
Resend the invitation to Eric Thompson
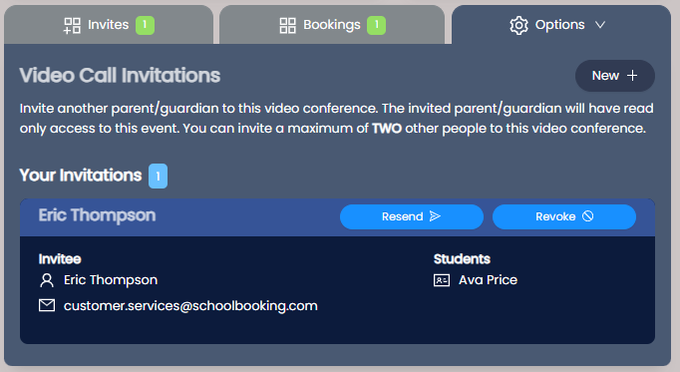coord(411,216)
